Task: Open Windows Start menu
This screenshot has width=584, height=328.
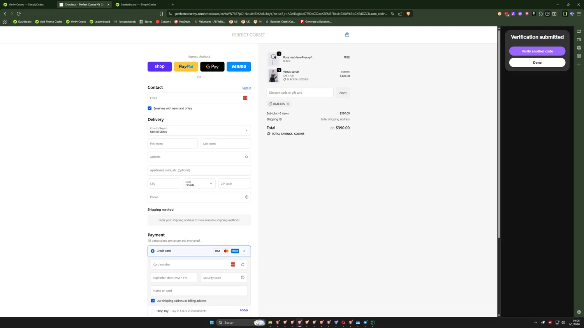Action: point(212,322)
